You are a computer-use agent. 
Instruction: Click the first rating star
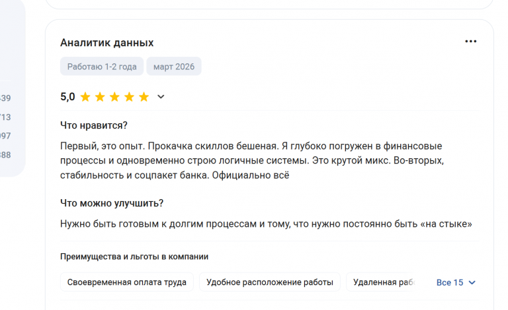click(x=85, y=96)
